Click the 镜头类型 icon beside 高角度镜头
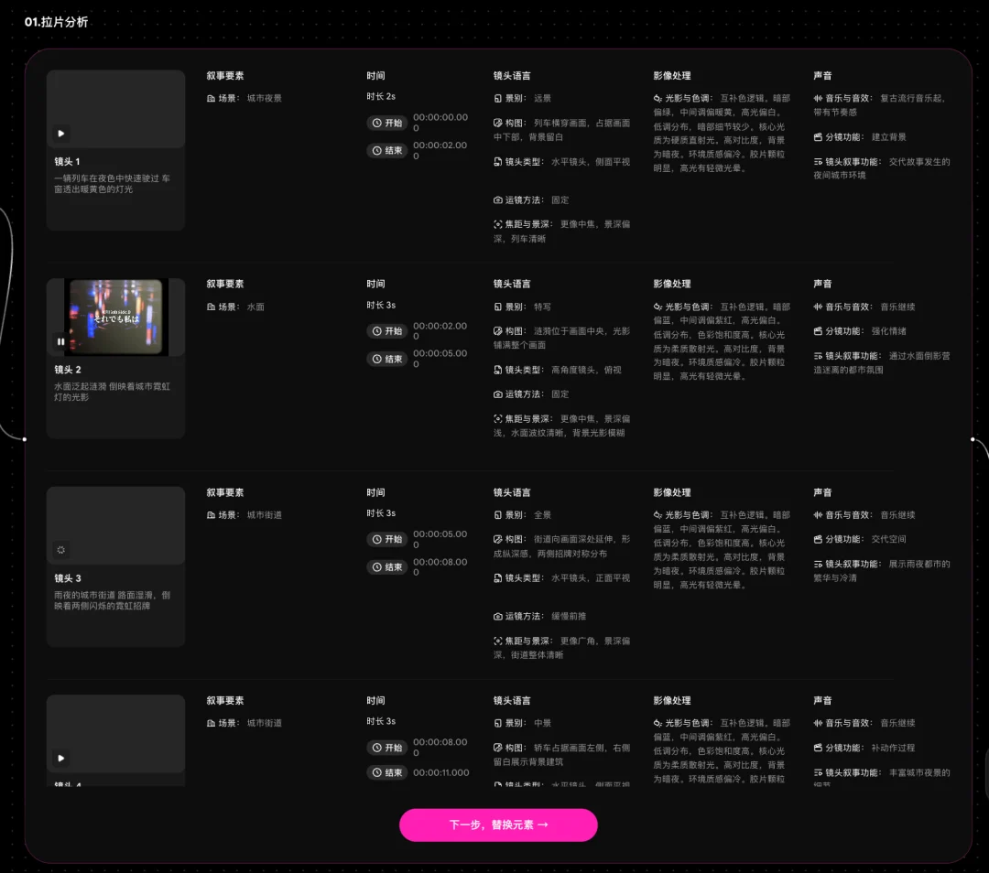This screenshot has width=989, height=873. 497,370
